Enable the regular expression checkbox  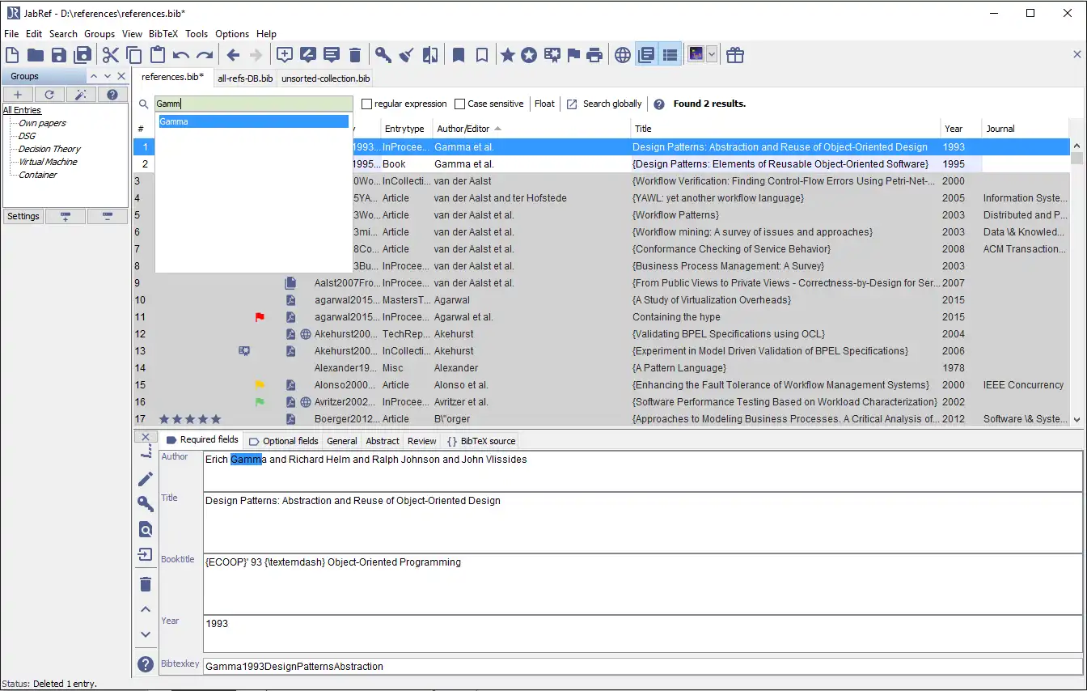(x=367, y=104)
